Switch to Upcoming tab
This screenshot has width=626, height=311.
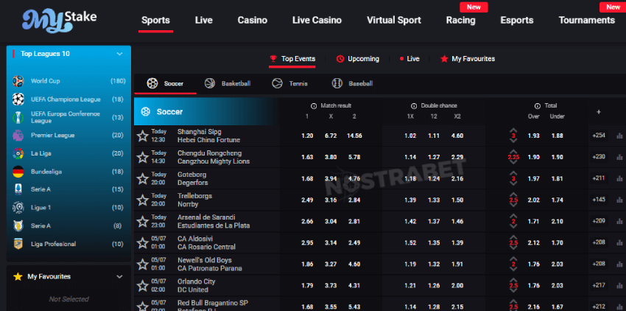click(x=358, y=59)
